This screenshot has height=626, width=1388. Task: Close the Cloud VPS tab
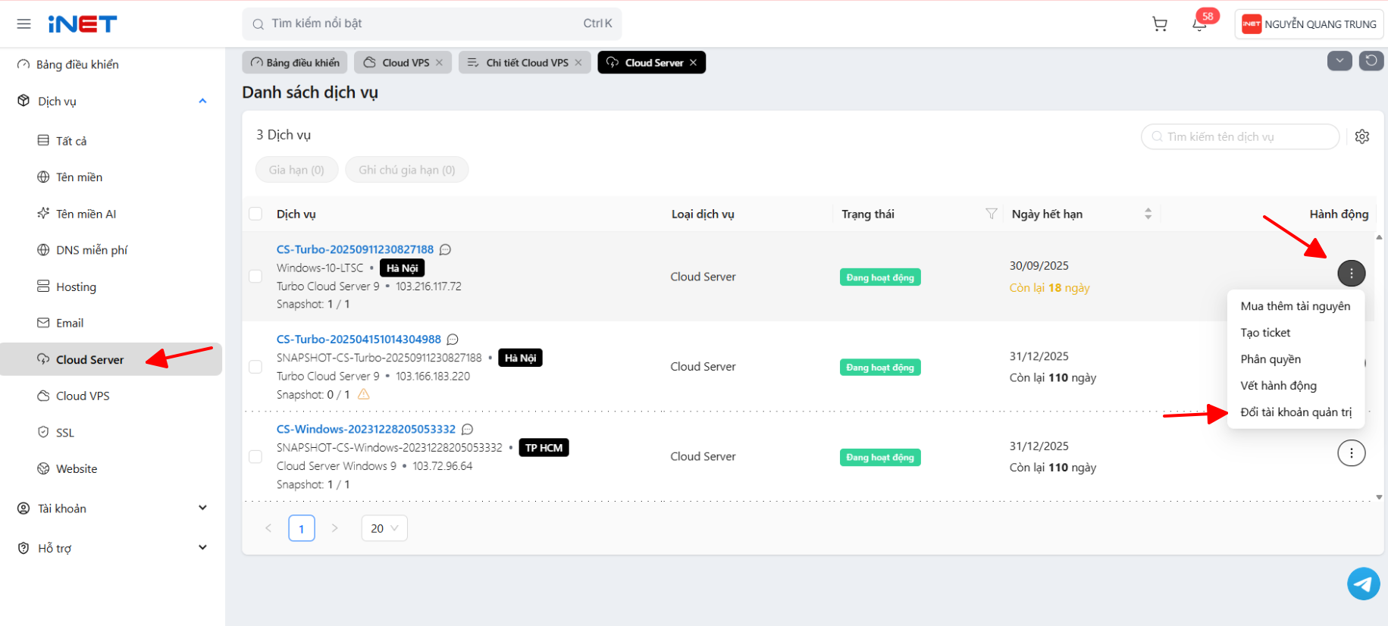click(439, 63)
